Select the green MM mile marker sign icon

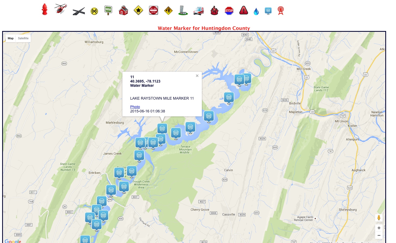pyautogui.click(x=108, y=10)
